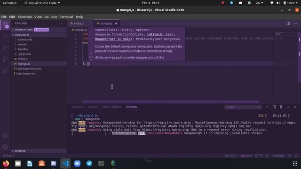Viewport: 301px width, 169px height.
Task: Click errors and warnings status indicator
Action: [x=9, y=155]
